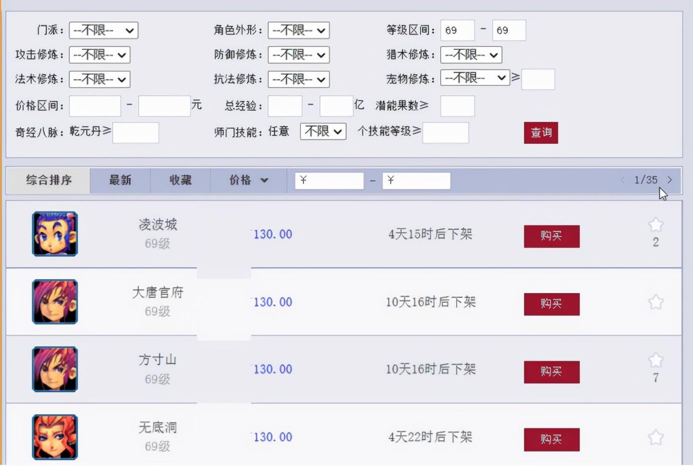Click the 方寸山 character avatar icon
The image size is (693, 466).
pyautogui.click(x=55, y=369)
